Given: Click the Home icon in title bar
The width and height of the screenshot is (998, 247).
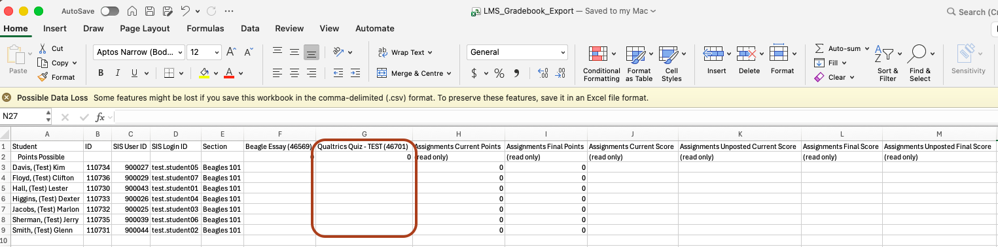Looking at the screenshot, I should [x=132, y=11].
